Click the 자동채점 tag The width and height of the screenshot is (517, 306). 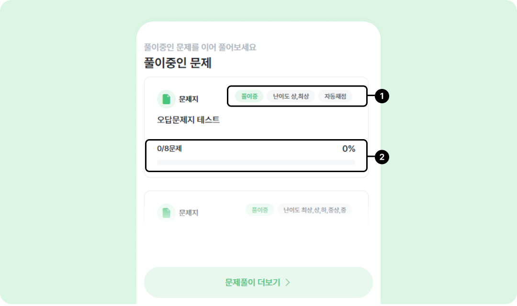click(335, 96)
